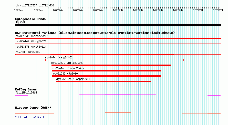Click the thin red line under nsv830142
Viewport: 228px width, 125px height.
point(118,44)
